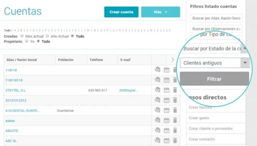Click the phone number '639 985 817'
This screenshot has height=146, width=257.
coord(97,90)
